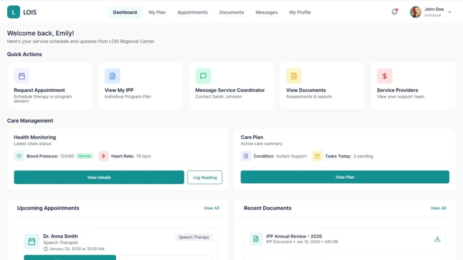Open the care plan with View Plan

(x=345, y=177)
